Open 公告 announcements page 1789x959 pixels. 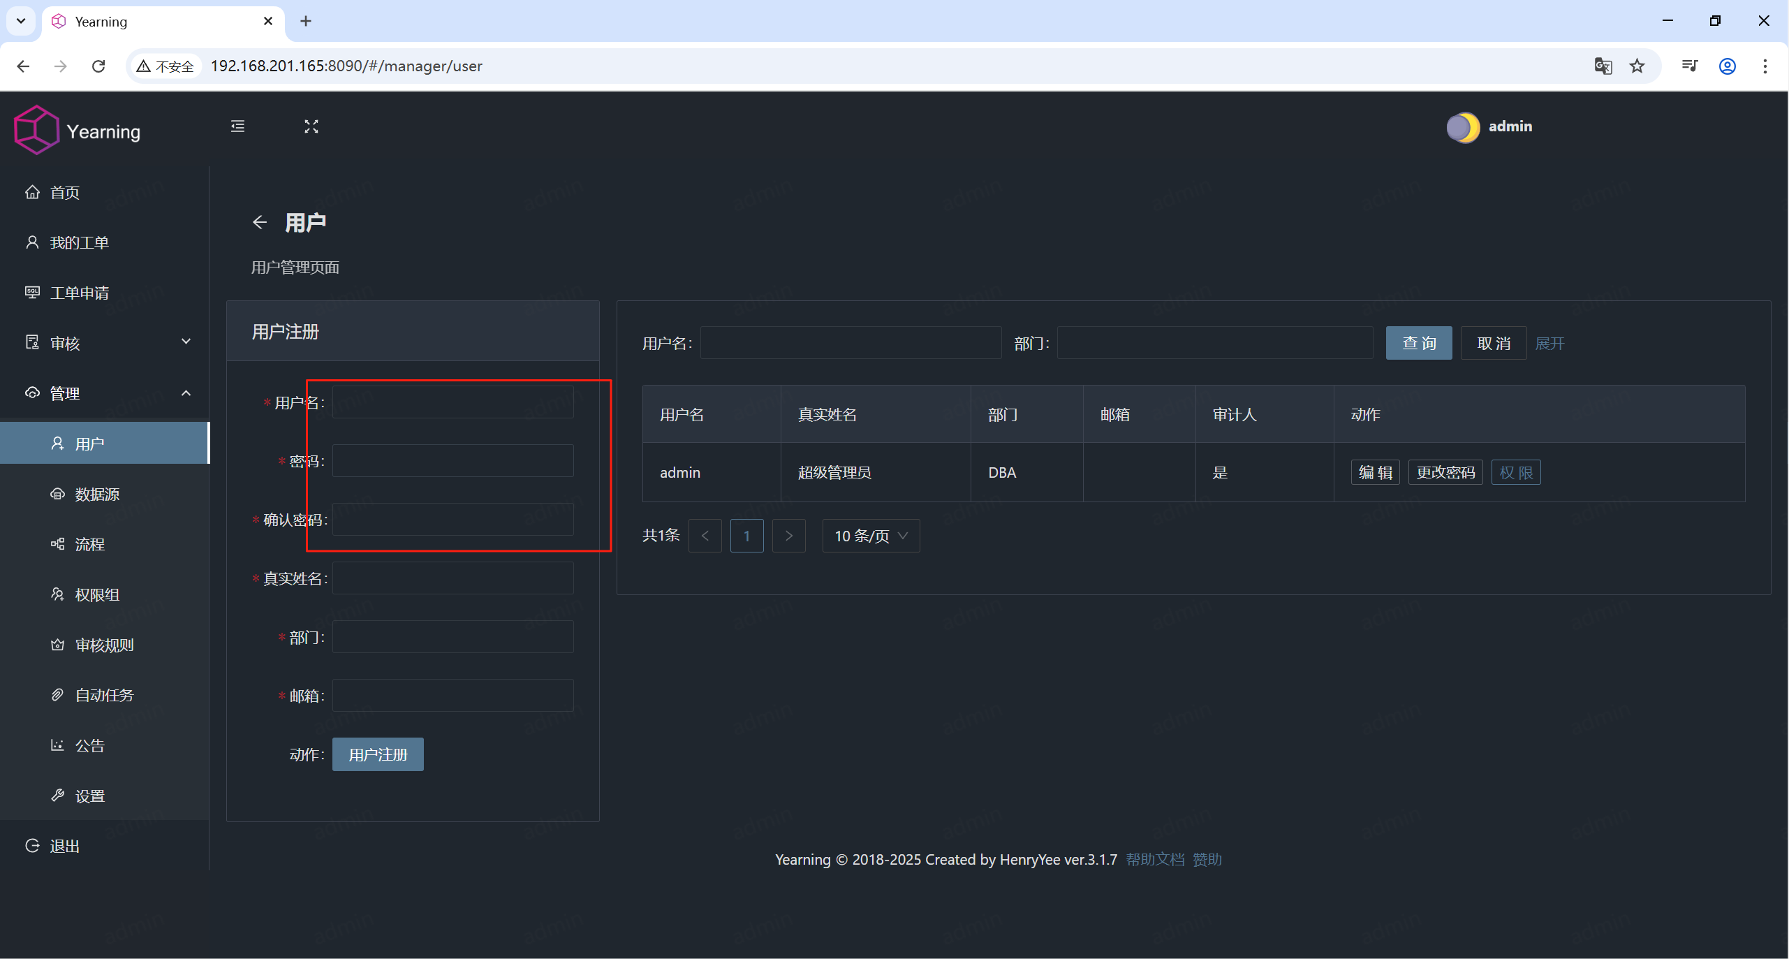pyautogui.click(x=89, y=745)
